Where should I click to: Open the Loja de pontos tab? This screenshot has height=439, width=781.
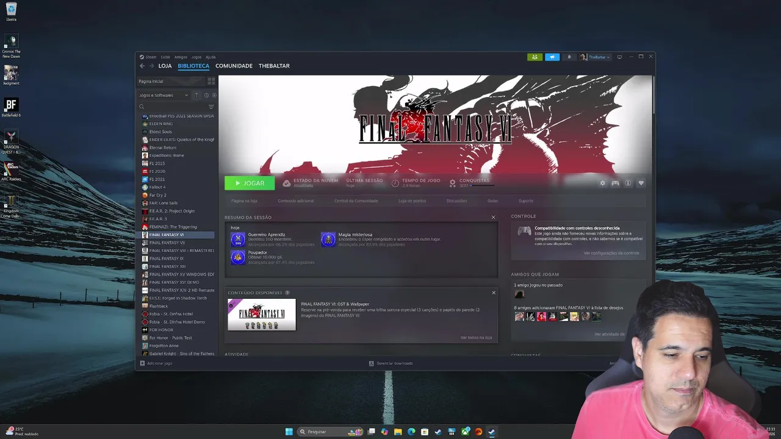(412, 201)
